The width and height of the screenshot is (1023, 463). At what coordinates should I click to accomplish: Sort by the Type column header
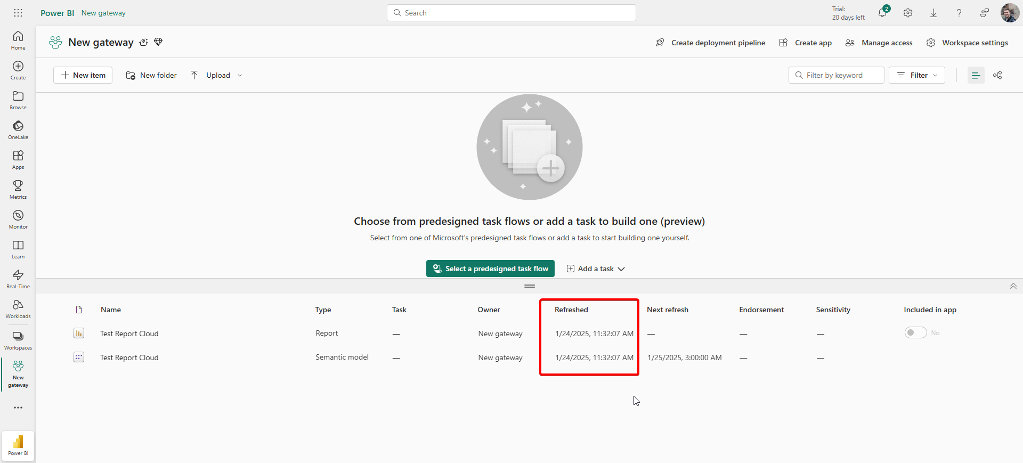(323, 310)
